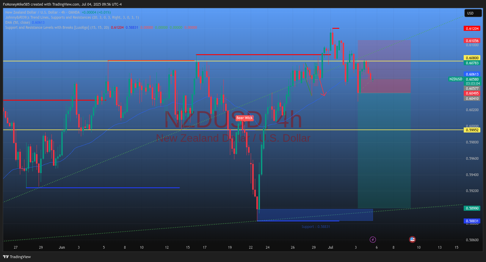The width and height of the screenshot is (486, 262).
Task: Click the Jun label on time axis
Action: (62, 247)
